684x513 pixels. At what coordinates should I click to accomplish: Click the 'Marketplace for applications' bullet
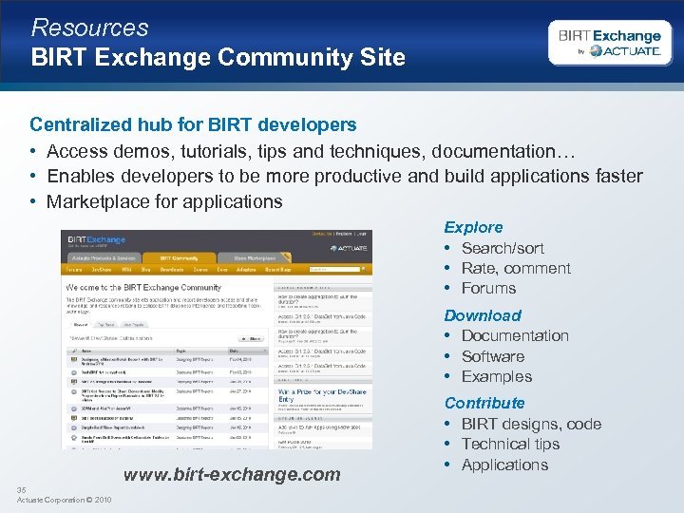(164, 201)
